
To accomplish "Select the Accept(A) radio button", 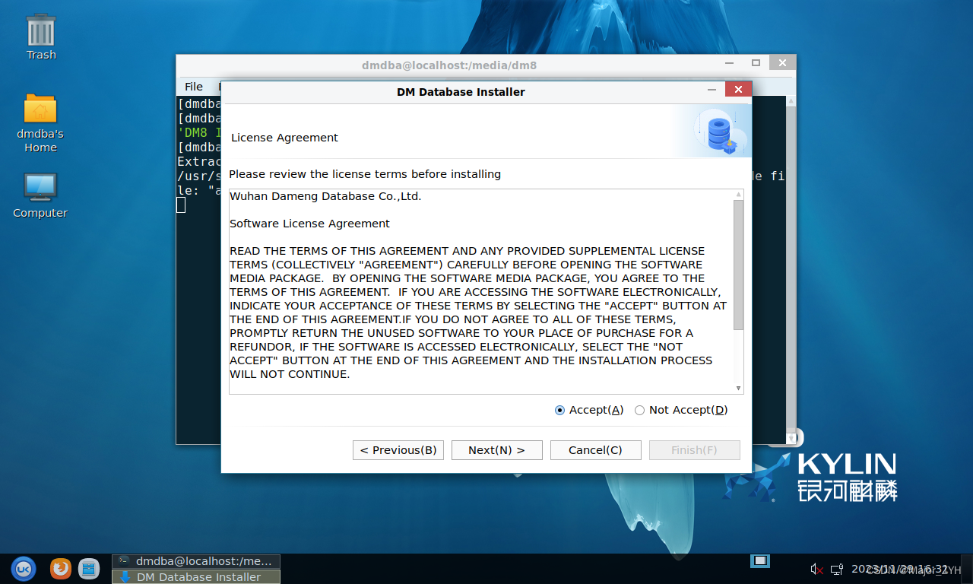I will point(560,411).
